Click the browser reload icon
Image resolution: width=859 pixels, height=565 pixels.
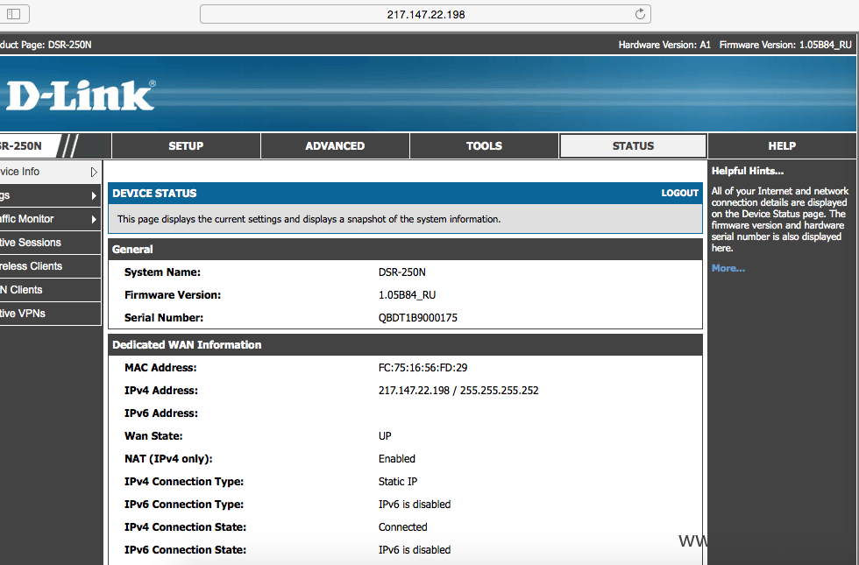(x=640, y=14)
